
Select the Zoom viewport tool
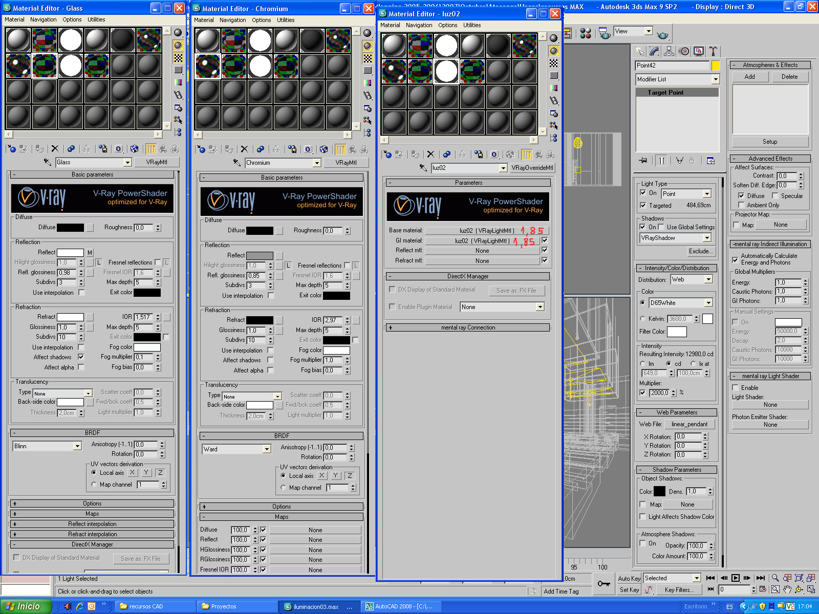tap(775, 578)
